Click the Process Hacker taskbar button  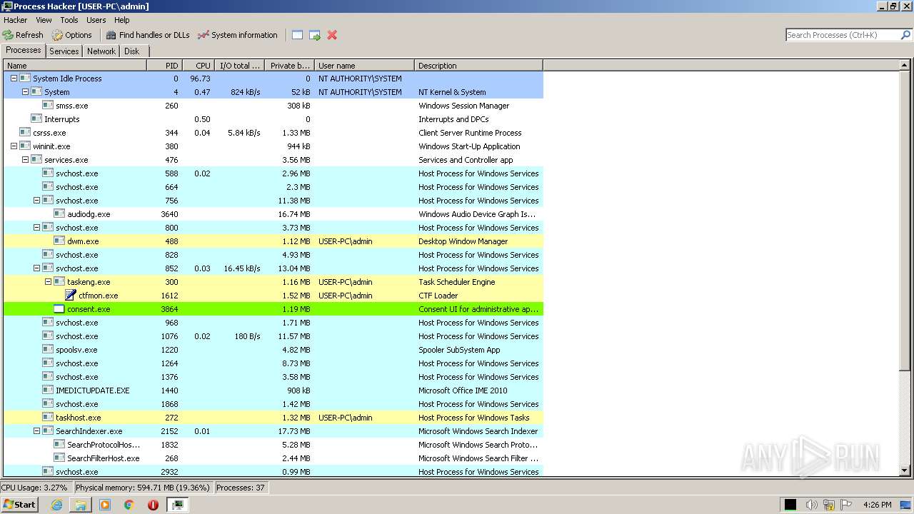pos(178,505)
